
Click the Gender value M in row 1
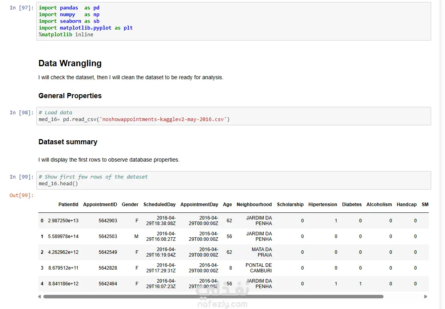[x=137, y=236]
